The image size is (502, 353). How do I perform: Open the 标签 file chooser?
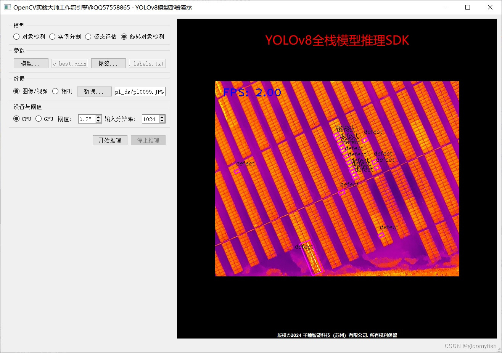point(108,63)
